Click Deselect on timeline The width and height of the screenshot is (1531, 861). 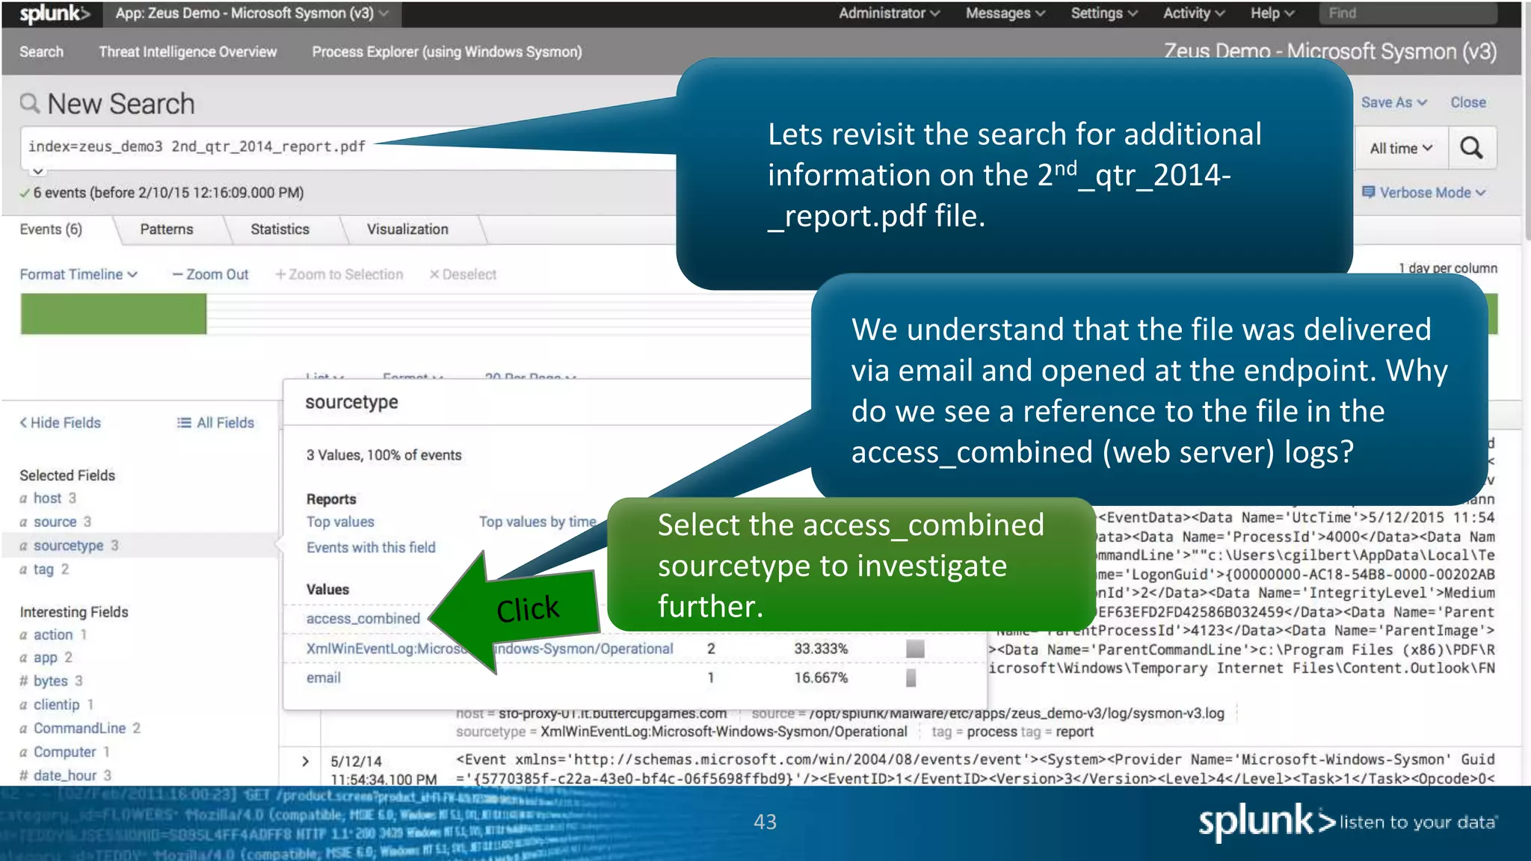(463, 274)
